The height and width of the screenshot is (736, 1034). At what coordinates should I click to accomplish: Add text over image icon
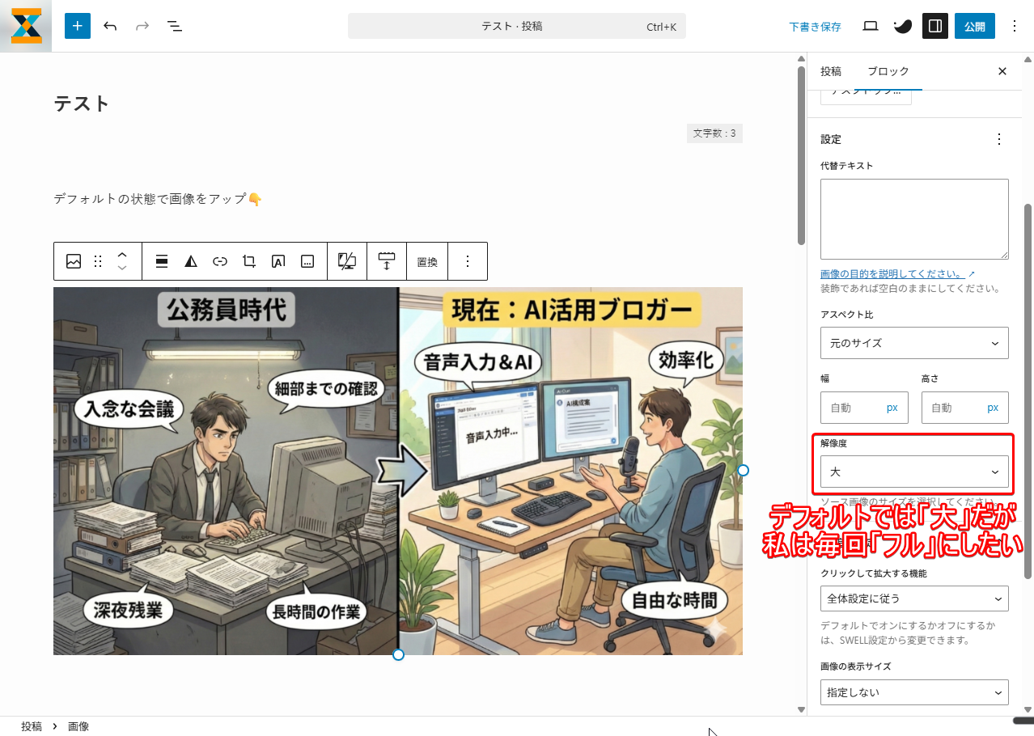click(278, 261)
